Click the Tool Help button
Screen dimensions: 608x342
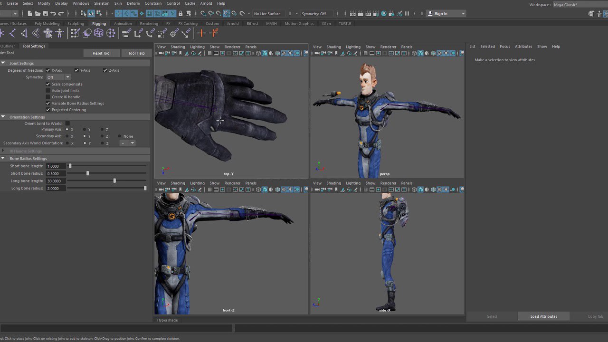[136, 53]
